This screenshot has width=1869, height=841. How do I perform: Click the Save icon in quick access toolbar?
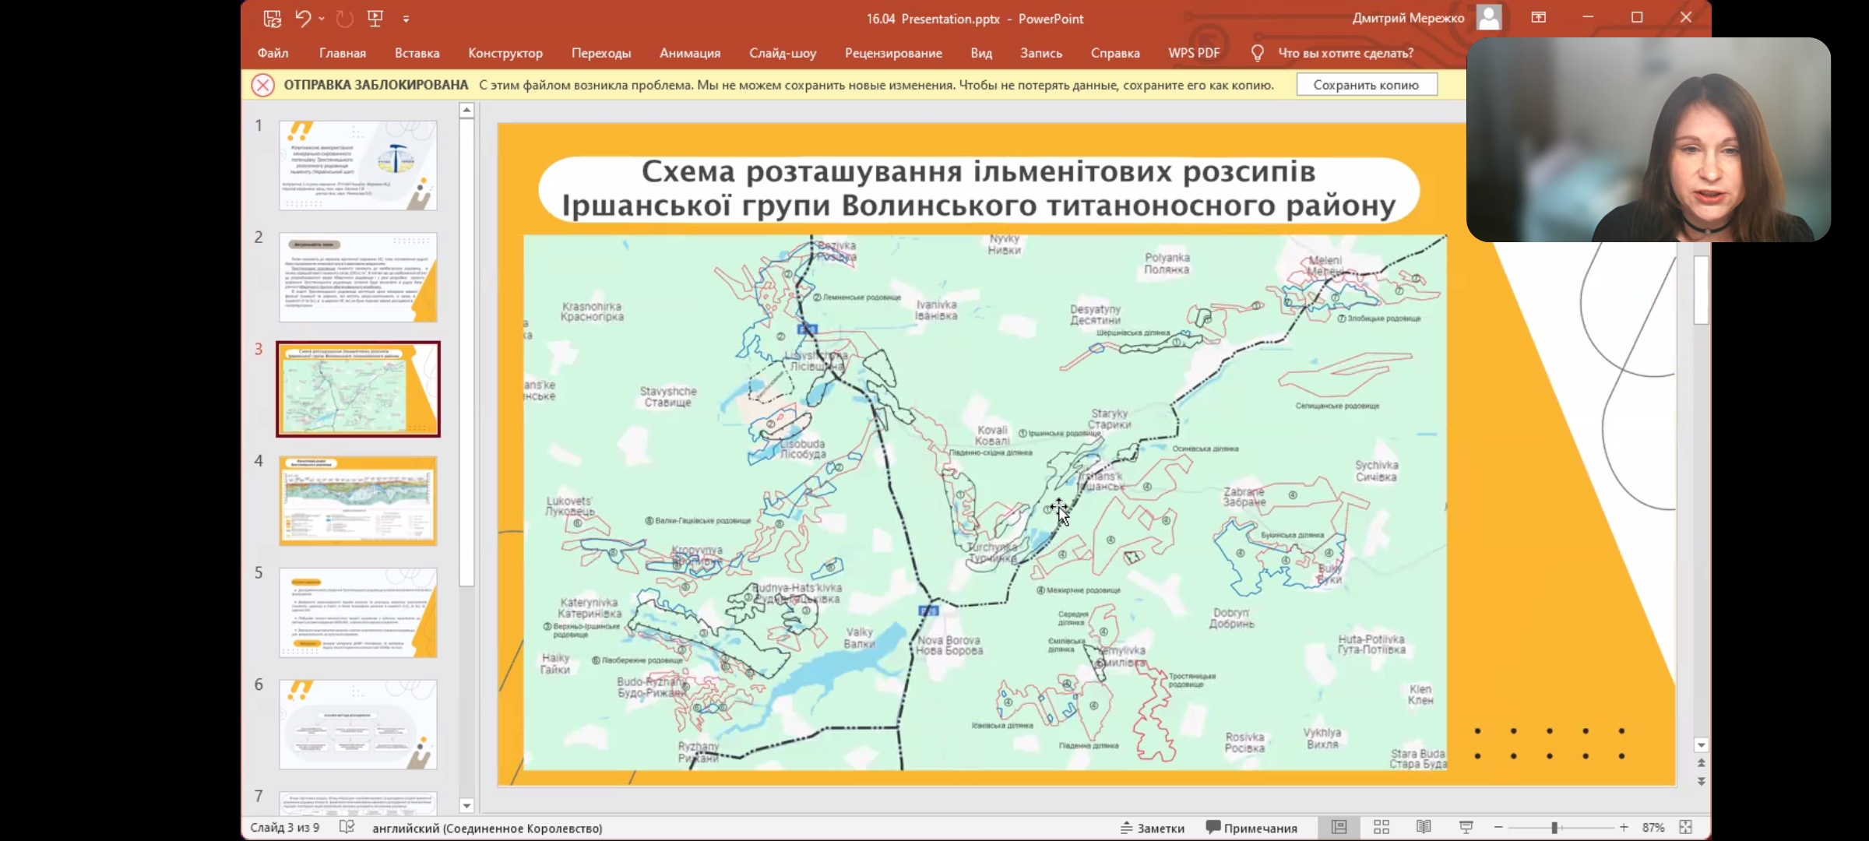[272, 19]
